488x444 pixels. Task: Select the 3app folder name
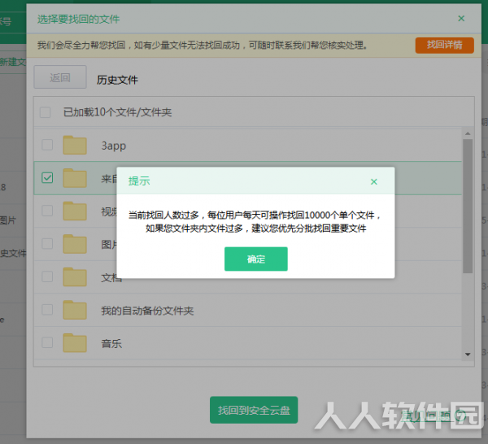pos(114,146)
